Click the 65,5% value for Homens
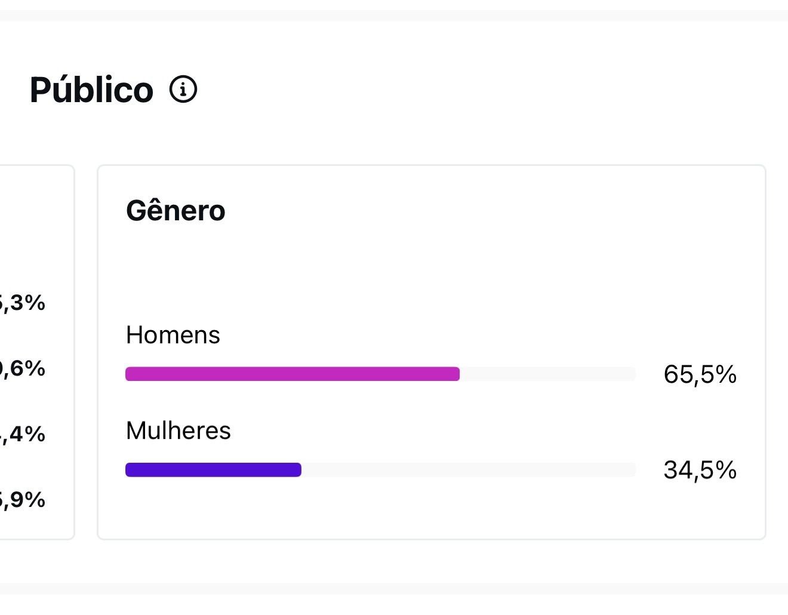The width and height of the screenshot is (788, 615). 700,374
